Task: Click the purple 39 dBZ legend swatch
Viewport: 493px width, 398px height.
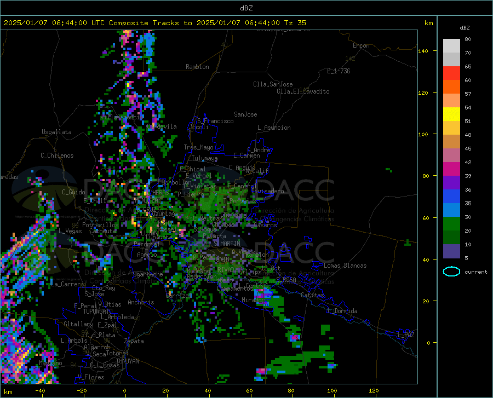Action: point(451,183)
